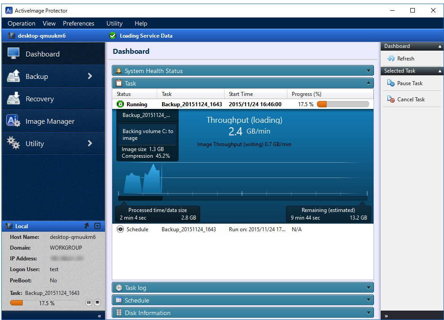Open the Utility menu in menu bar

click(x=114, y=23)
